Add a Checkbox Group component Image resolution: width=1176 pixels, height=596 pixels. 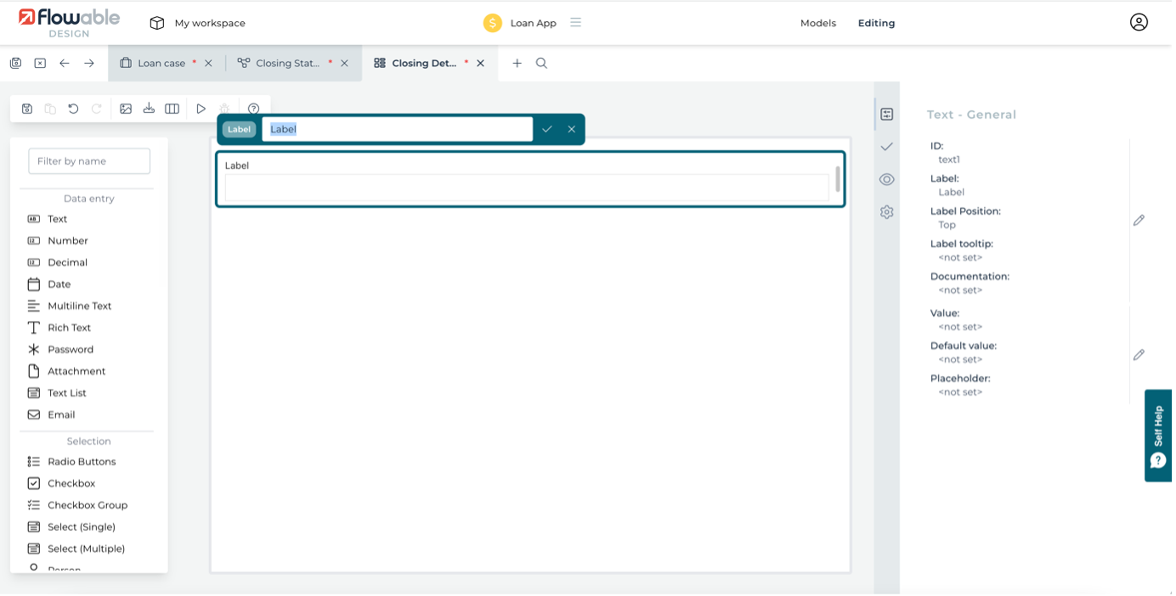coord(87,504)
